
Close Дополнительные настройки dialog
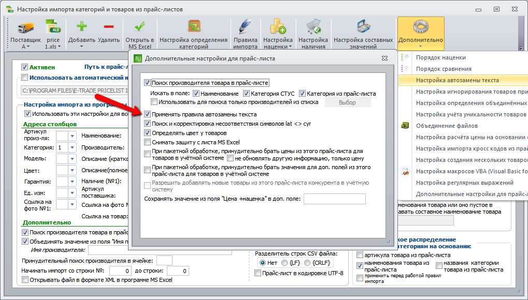(x=384, y=58)
